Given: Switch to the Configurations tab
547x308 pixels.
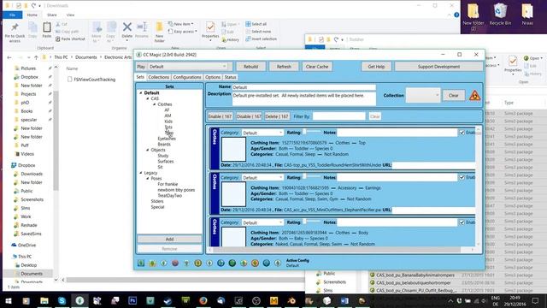Looking at the screenshot, I should 187,77.
